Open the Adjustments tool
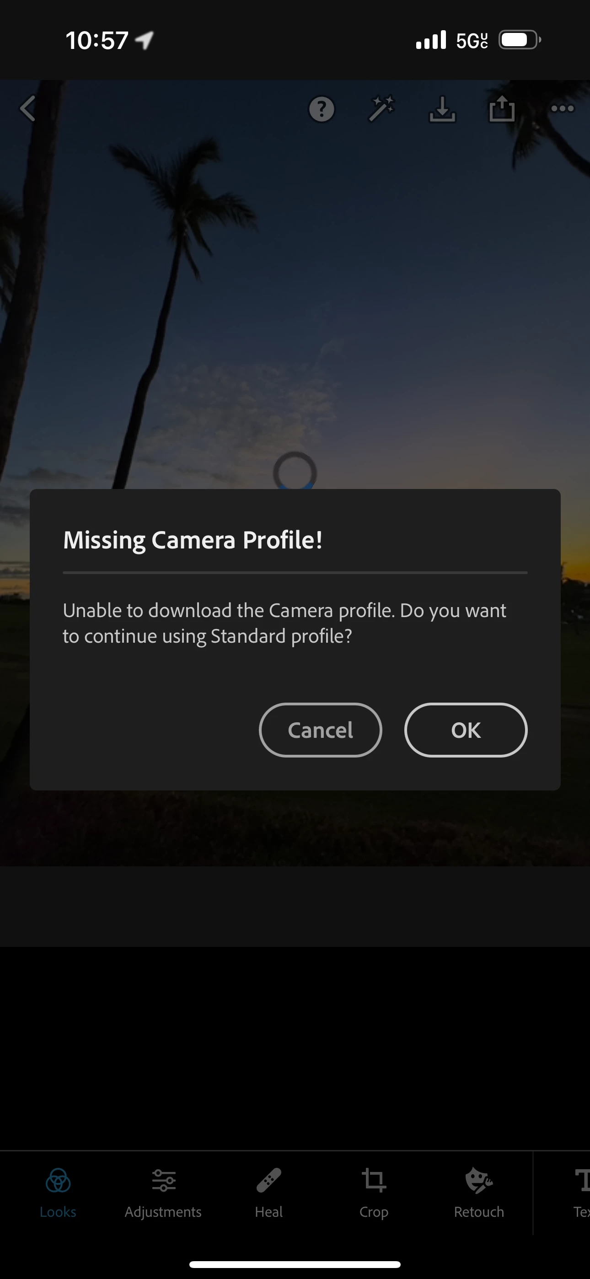The height and width of the screenshot is (1279, 590). pos(163,1193)
